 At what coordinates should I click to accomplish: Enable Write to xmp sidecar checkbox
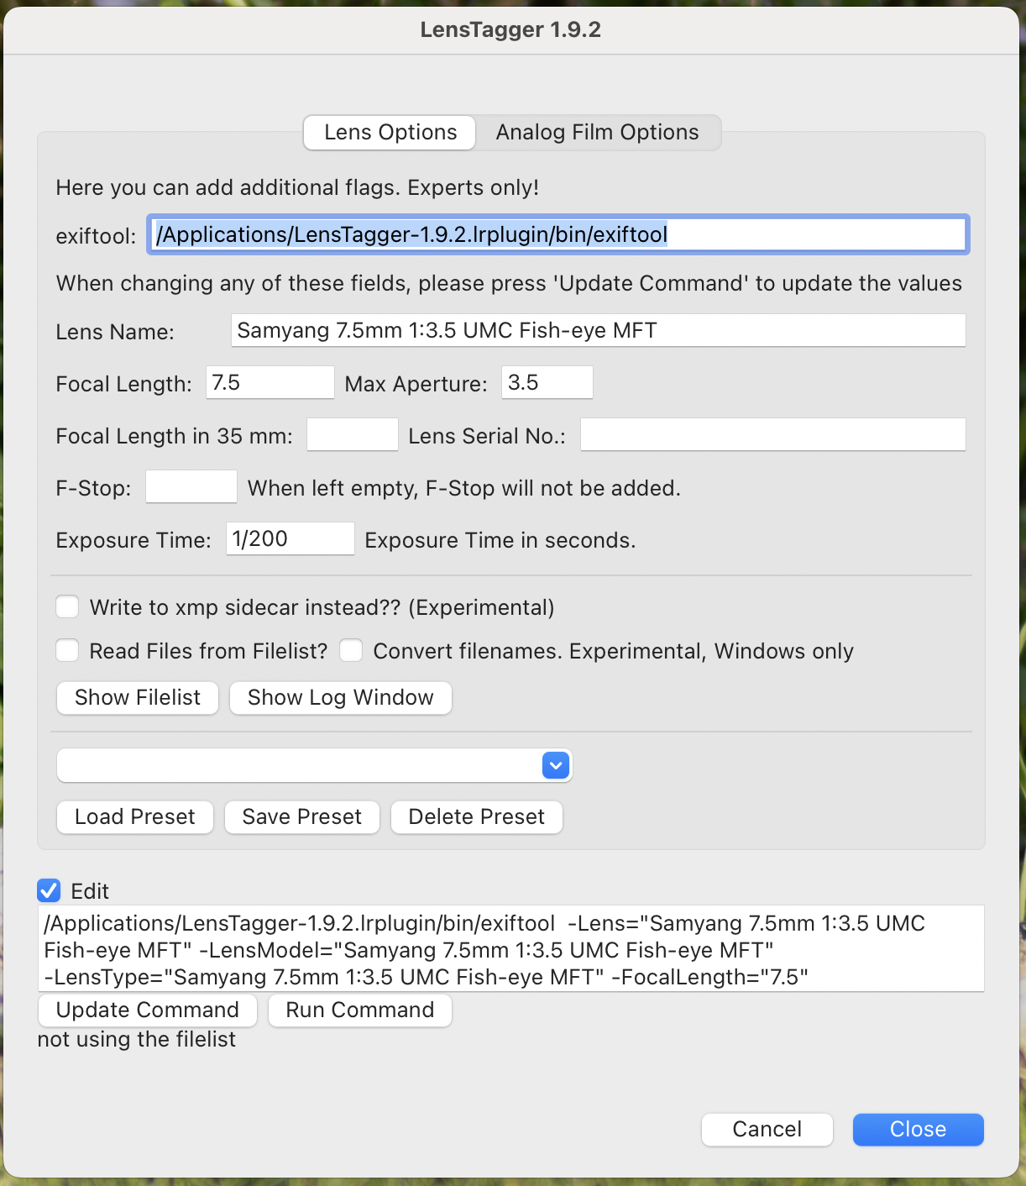(67, 607)
